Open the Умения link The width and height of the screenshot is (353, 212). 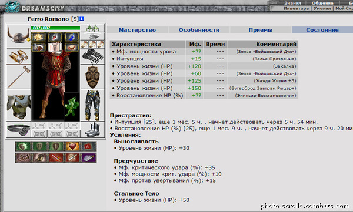tap(322, 8)
